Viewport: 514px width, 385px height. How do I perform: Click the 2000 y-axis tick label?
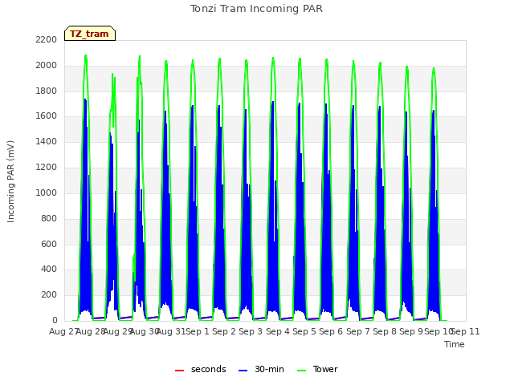coord(47,66)
